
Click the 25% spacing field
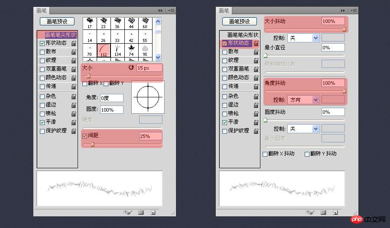pyautogui.click(x=150, y=136)
